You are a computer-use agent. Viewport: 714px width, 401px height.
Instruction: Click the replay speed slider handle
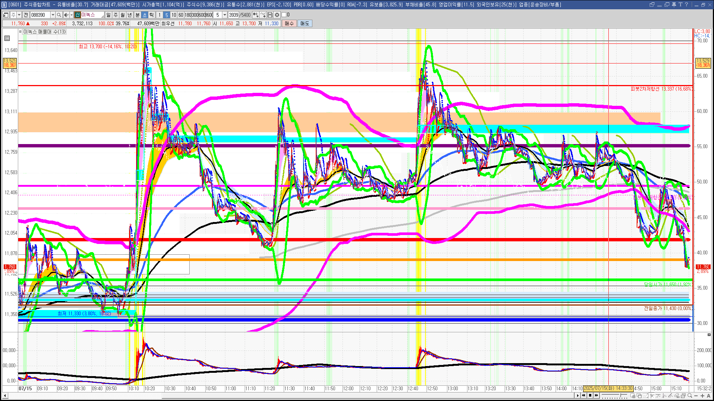621,395
